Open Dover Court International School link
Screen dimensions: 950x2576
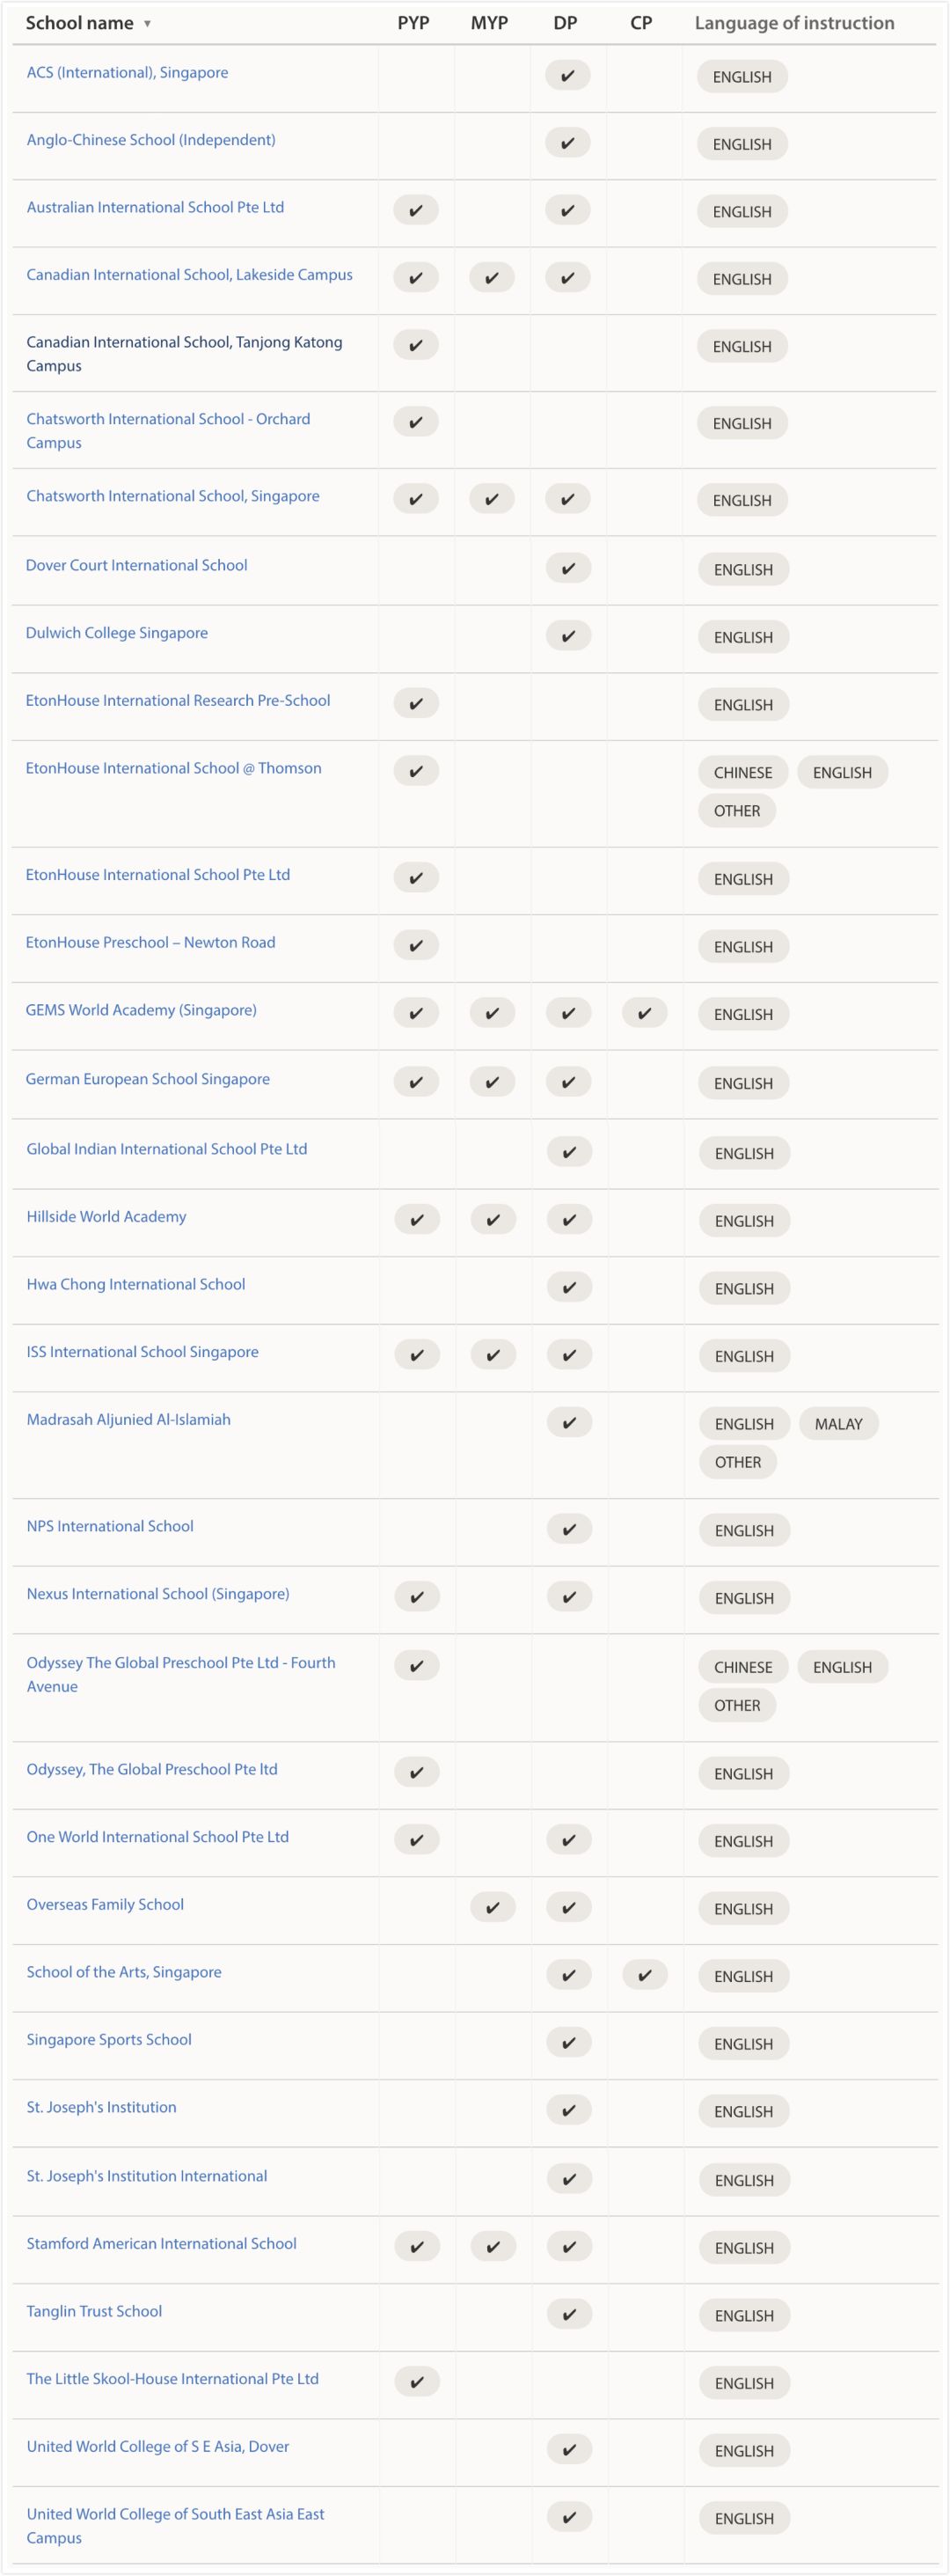click(x=136, y=565)
